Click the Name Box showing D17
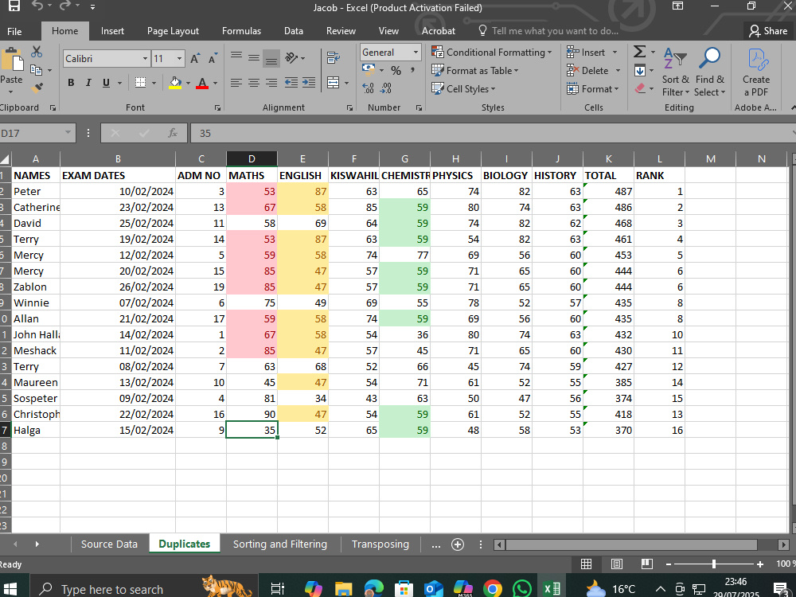796x597 pixels. click(x=37, y=133)
